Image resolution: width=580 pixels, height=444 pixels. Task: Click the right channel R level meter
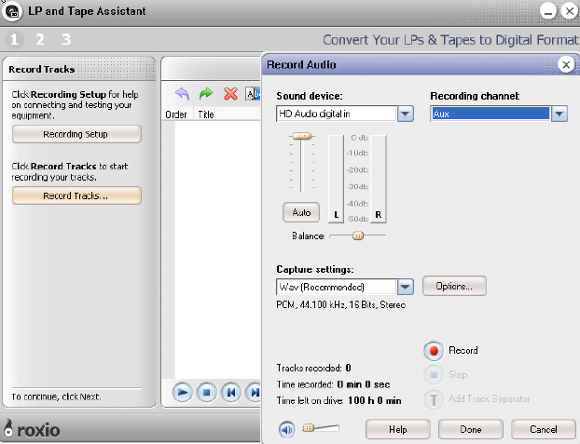[x=379, y=179]
